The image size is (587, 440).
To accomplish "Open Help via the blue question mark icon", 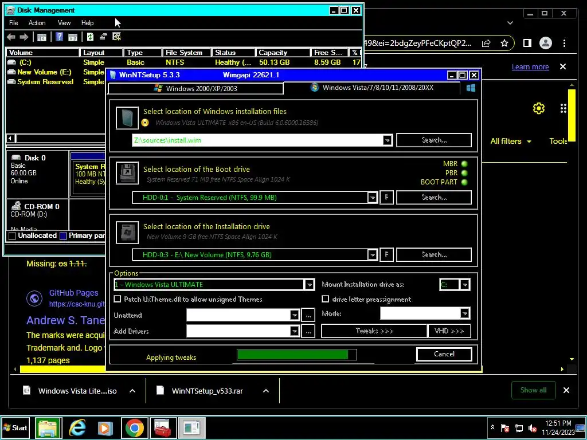I will click(59, 37).
